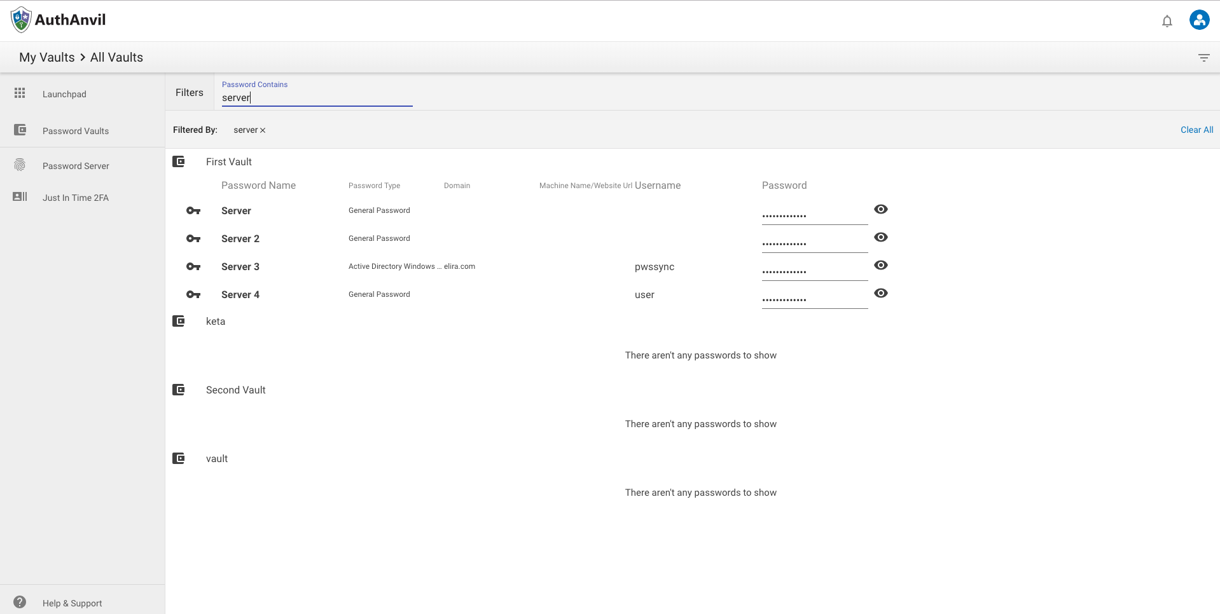The image size is (1220, 614).
Task: Click the key icon for Server 2
Action: point(193,239)
